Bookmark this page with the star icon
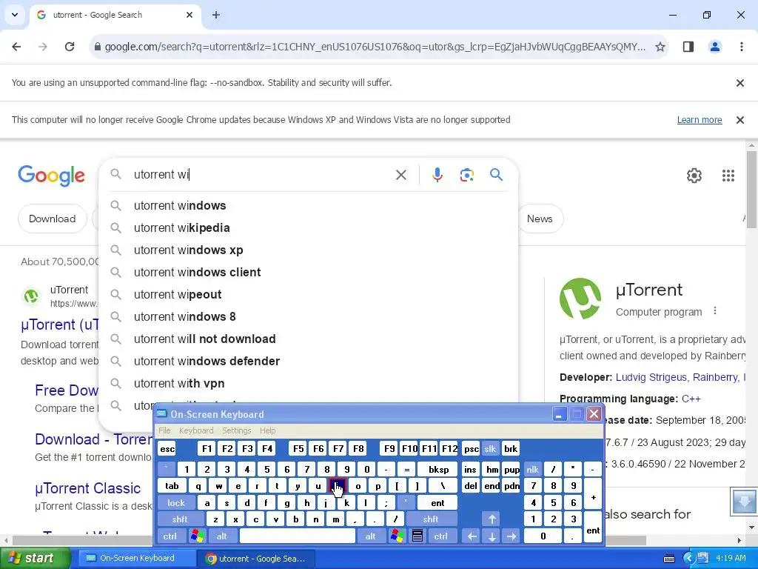Screen dimensions: 758x569 point(660,47)
